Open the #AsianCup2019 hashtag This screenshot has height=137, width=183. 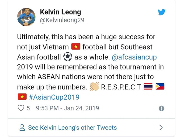pos(54,97)
